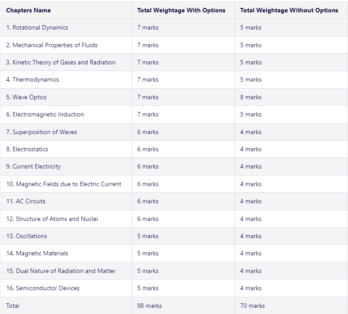Click '4 marks' in Structure of Atoms row
348x314 pixels.
(x=251, y=219)
